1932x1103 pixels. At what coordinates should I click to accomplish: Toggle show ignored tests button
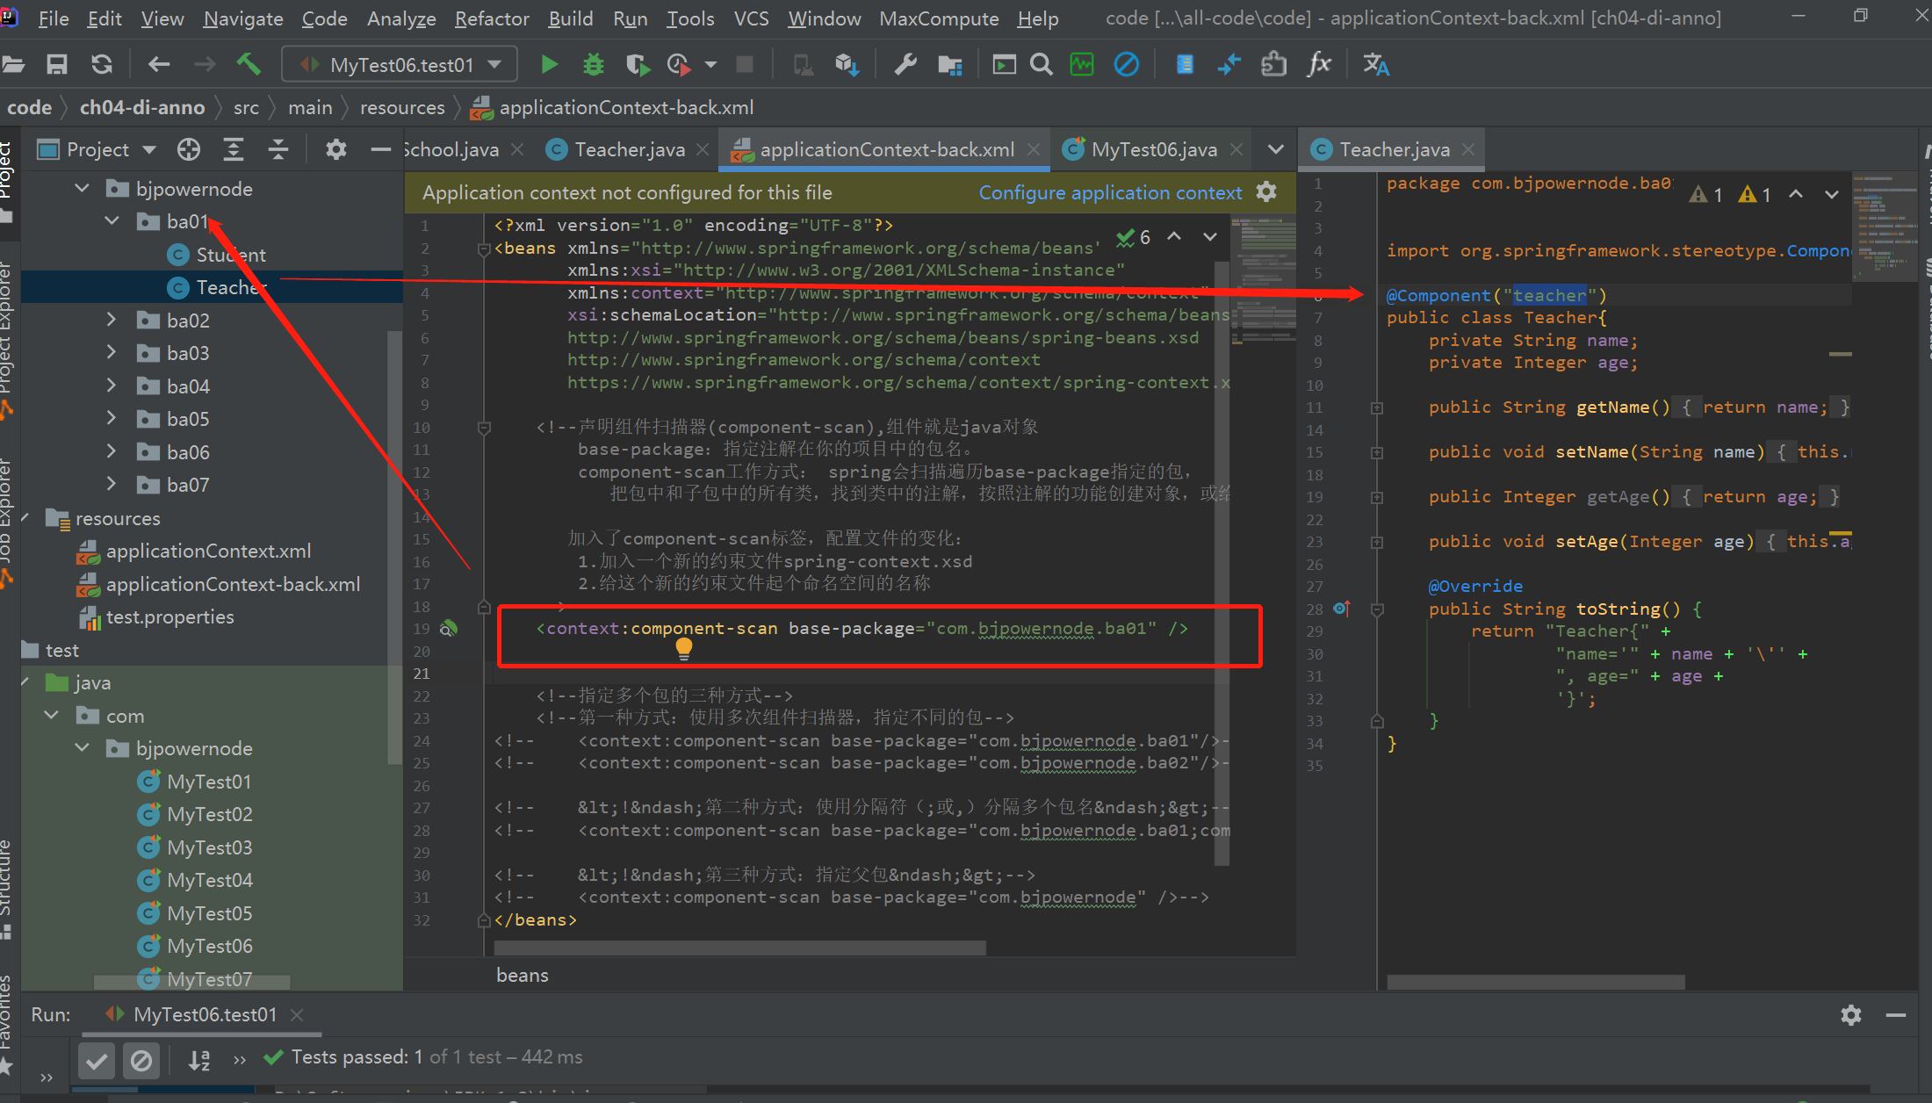(141, 1061)
